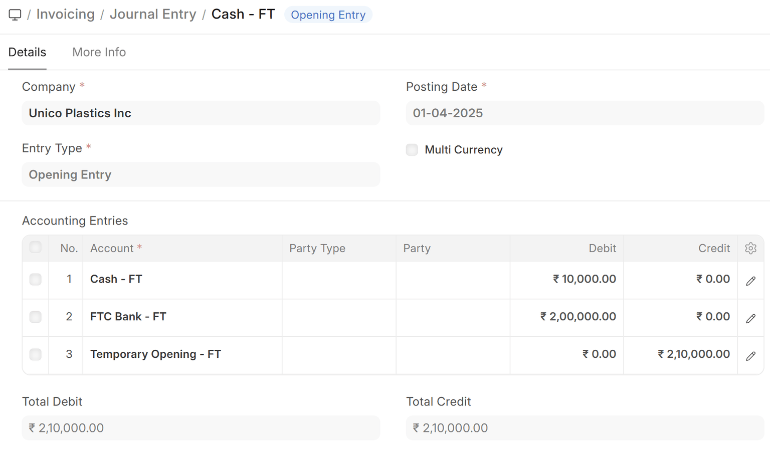The width and height of the screenshot is (770, 450).
Task: Click the desktop home icon in breadcrumb
Action: pyautogui.click(x=15, y=15)
